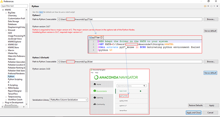The width and height of the screenshot is (220, 117).
Task: Browse for the Python 3 executable
Action: point(211,62)
